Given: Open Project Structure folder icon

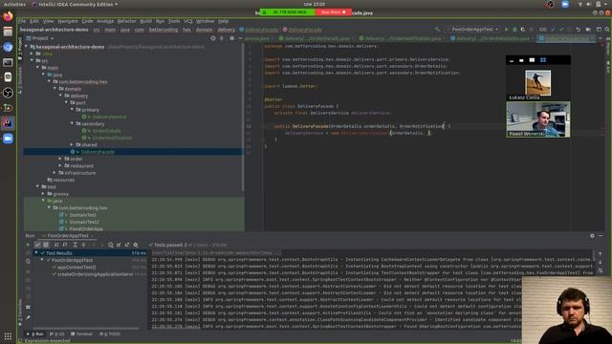Looking at the screenshot, I should [588, 30].
